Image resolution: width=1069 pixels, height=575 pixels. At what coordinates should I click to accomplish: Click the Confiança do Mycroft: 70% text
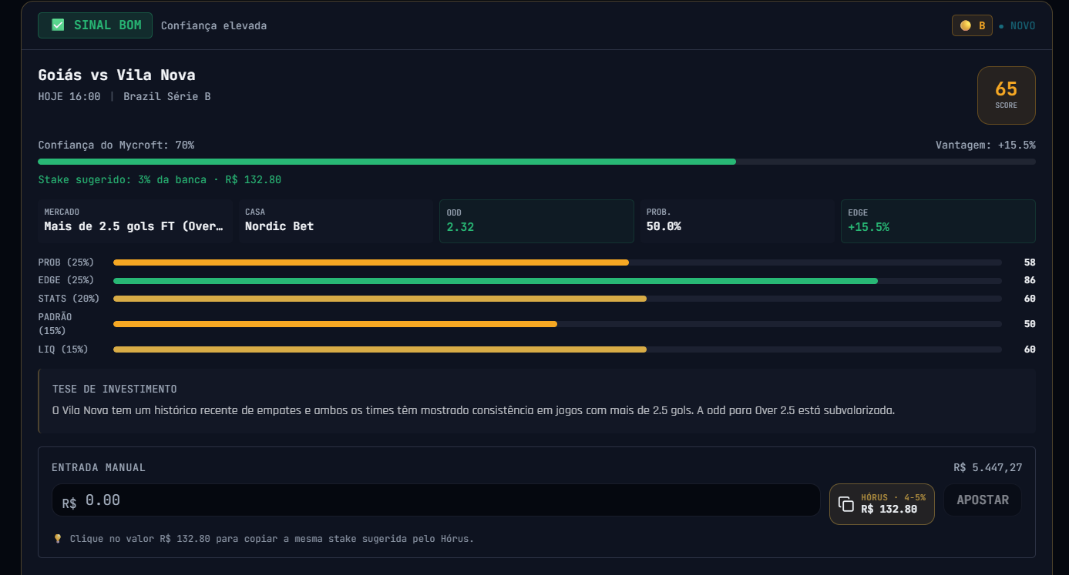pyautogui.click(x=116, y=145)
